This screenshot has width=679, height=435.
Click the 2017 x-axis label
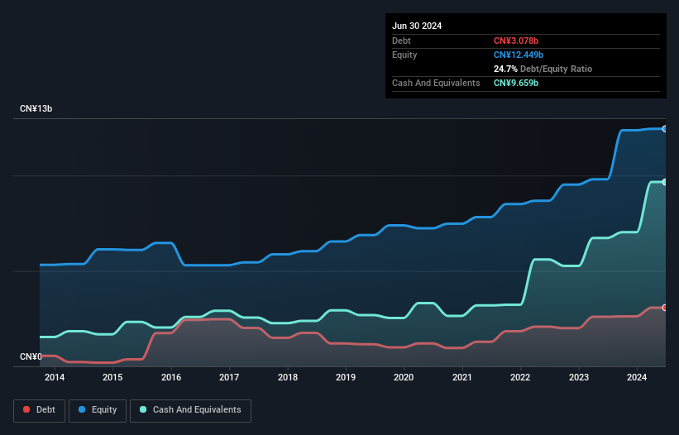(x=229, y=377)
